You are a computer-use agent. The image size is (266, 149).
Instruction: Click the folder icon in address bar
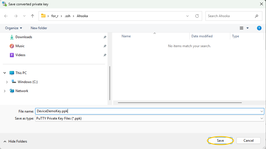(43, 16)
